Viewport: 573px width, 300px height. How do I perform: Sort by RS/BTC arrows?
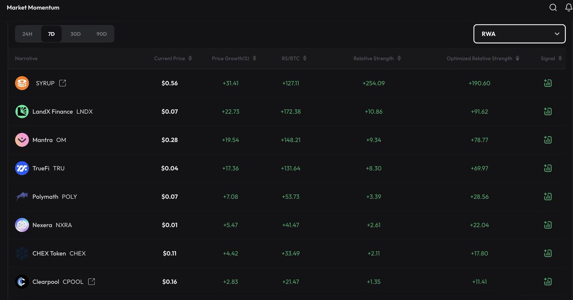(305, 58)
